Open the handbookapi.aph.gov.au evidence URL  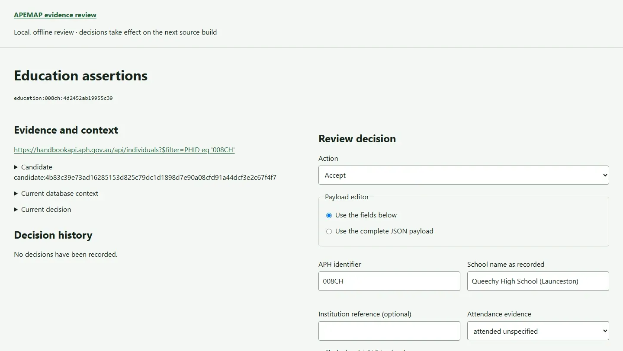(124, 150)
